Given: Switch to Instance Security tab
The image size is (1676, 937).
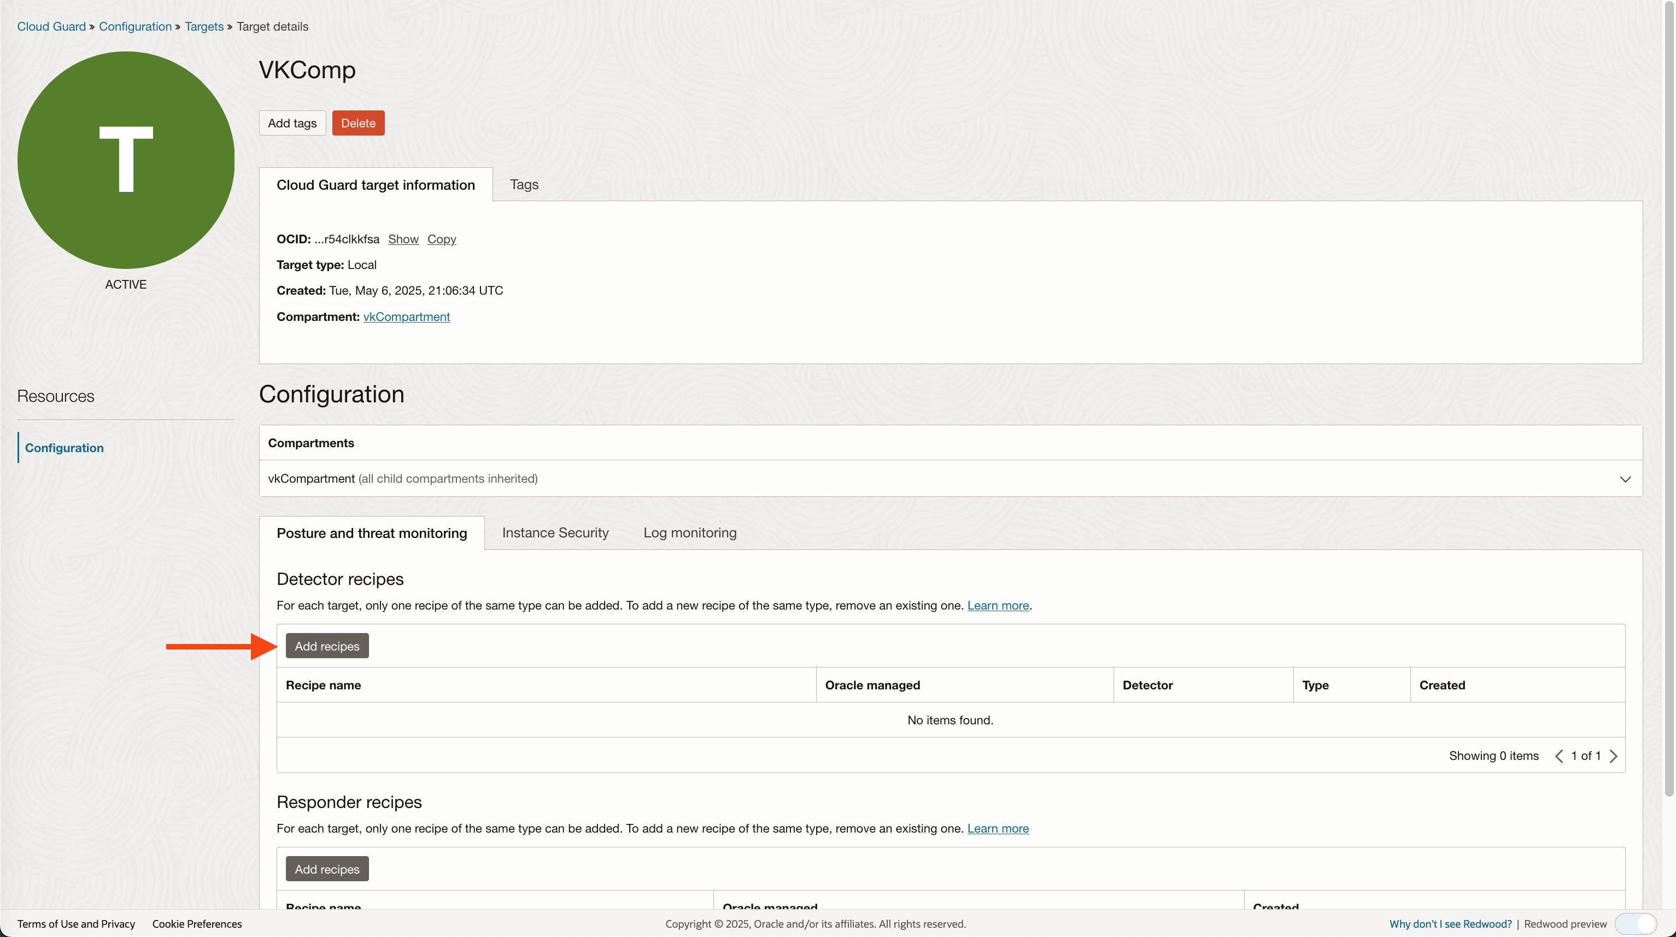Looking at the screenshot, I should coord(555,532).
